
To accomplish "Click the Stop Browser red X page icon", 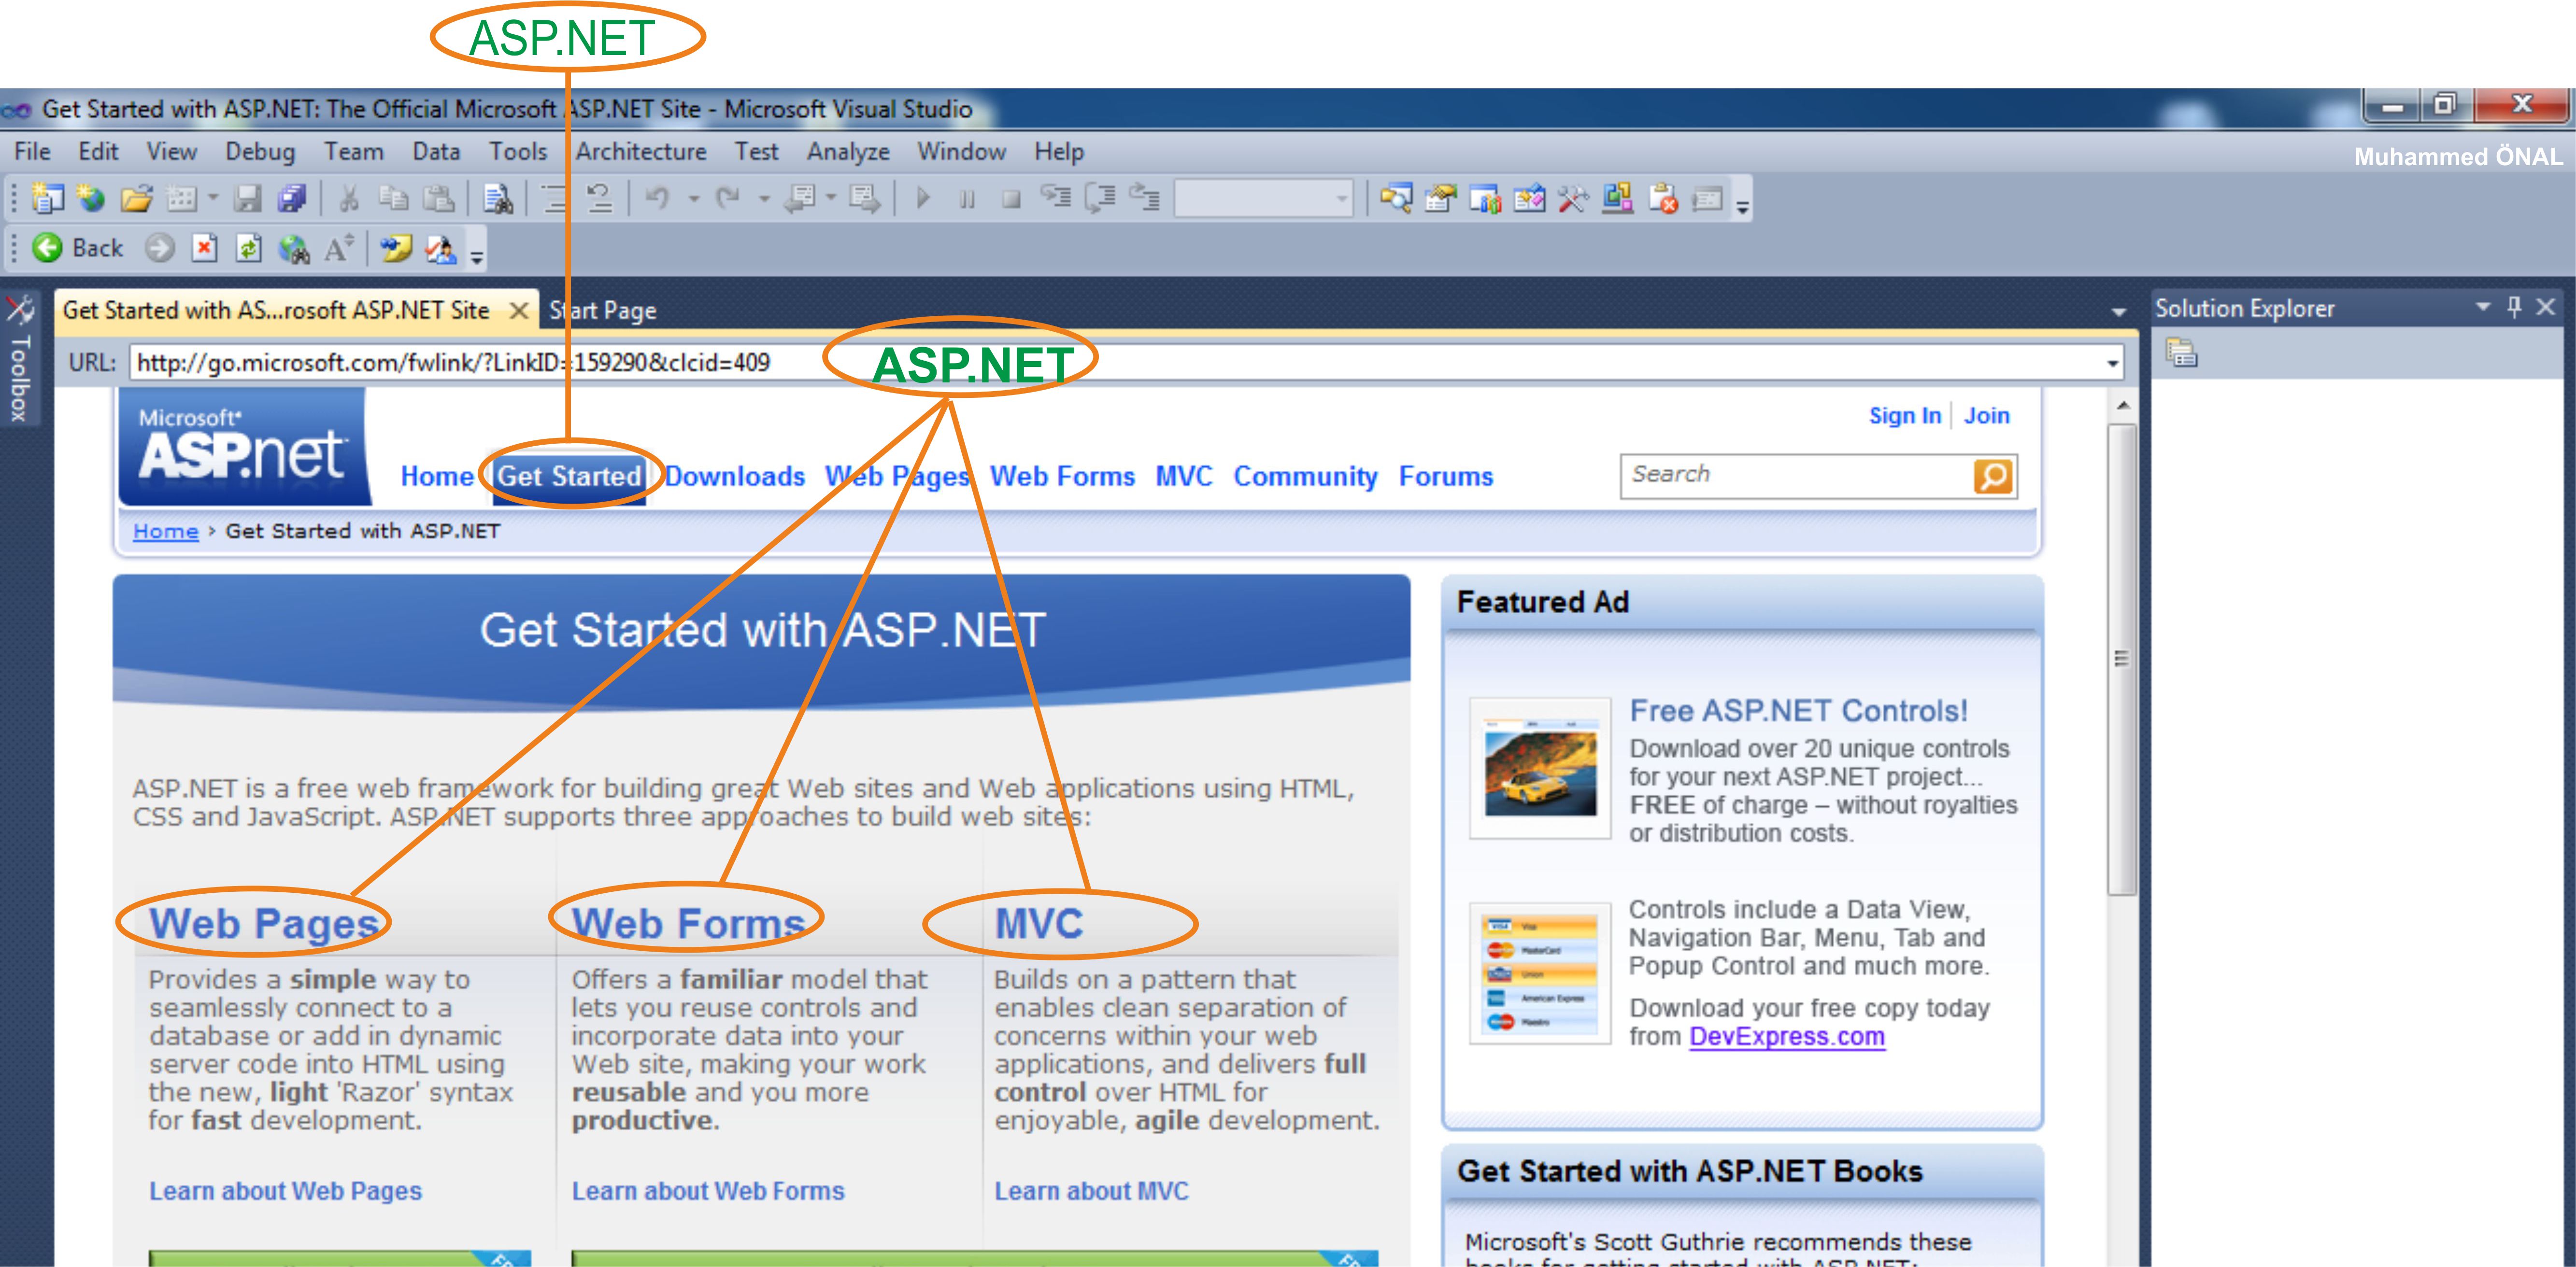I will pos(204,247).
